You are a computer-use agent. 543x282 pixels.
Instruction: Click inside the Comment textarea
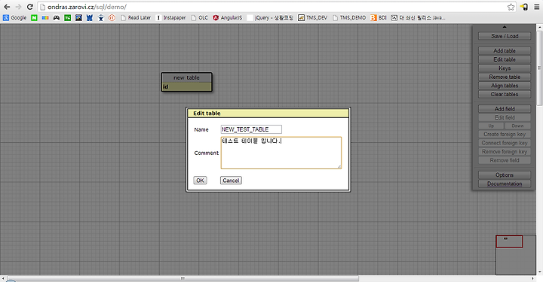click(x=281, y=153)
